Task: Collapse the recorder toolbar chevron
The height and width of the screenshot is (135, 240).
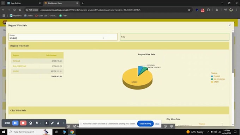Action: (64, 123)
